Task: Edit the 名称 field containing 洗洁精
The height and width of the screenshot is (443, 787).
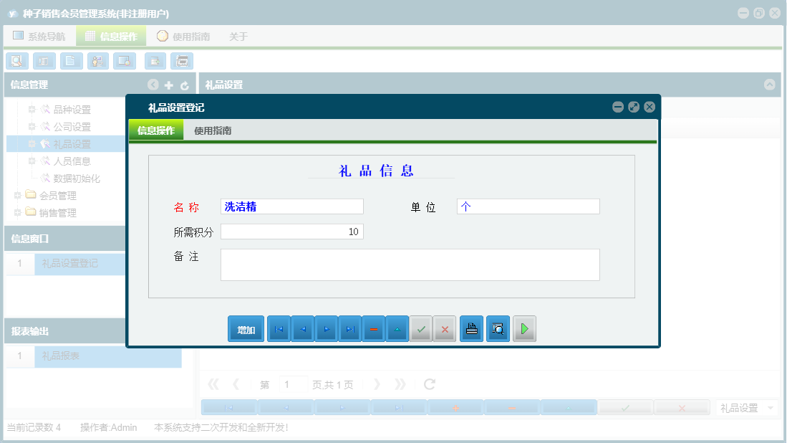Action: click(x=292, y=206)
